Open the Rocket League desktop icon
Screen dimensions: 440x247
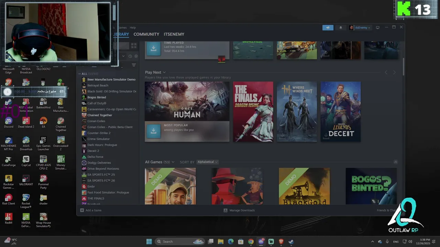click(x=26, y=201)
